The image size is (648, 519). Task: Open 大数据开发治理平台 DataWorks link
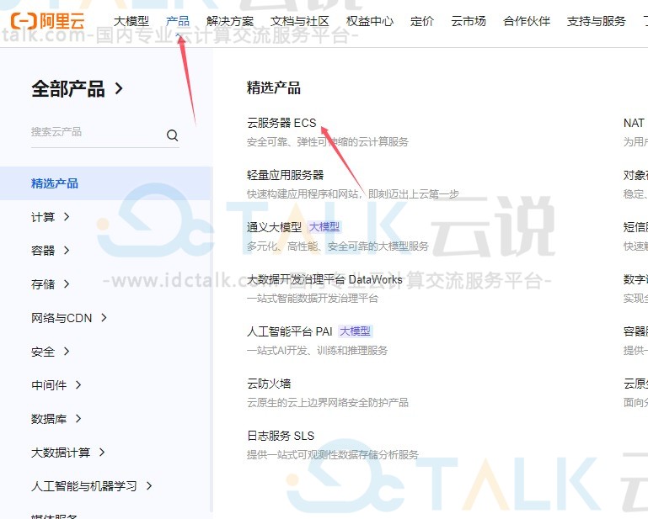(x=324, y=279)
